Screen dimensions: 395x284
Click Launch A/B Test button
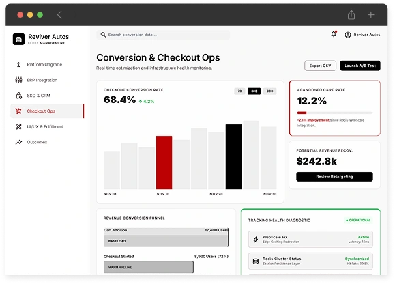coord(360,66)
